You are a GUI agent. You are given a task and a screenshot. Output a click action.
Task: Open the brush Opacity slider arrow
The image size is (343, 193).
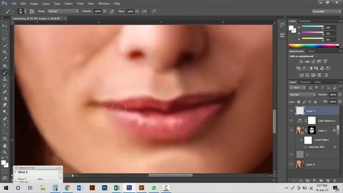pos(105,11)
